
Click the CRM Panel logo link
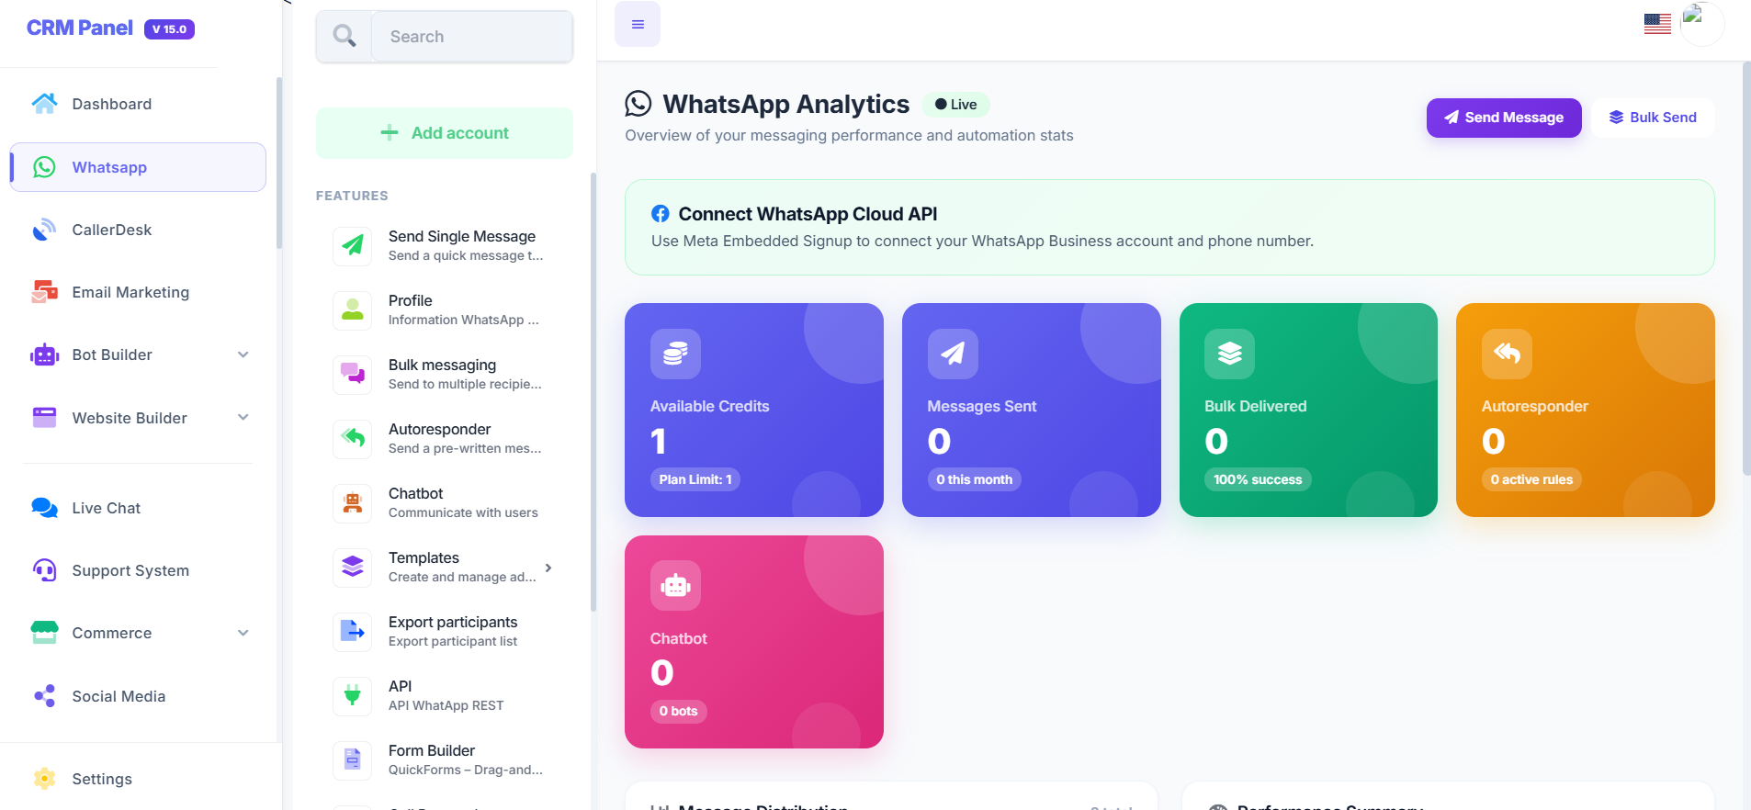[x=80, y=28]
